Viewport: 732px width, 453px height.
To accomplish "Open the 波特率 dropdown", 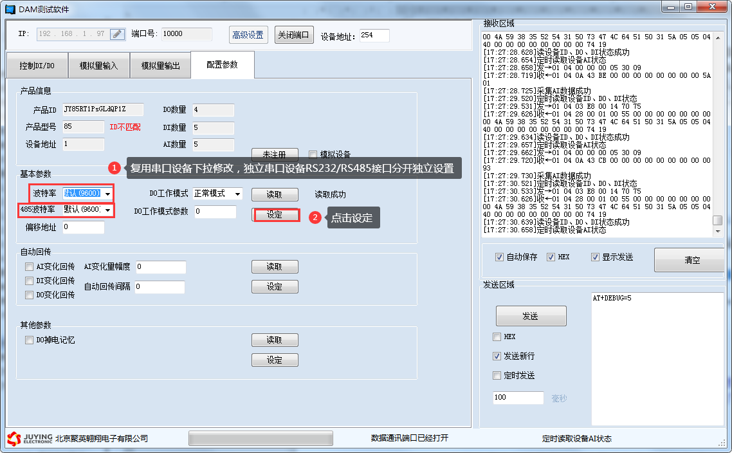I will point(107,194).
